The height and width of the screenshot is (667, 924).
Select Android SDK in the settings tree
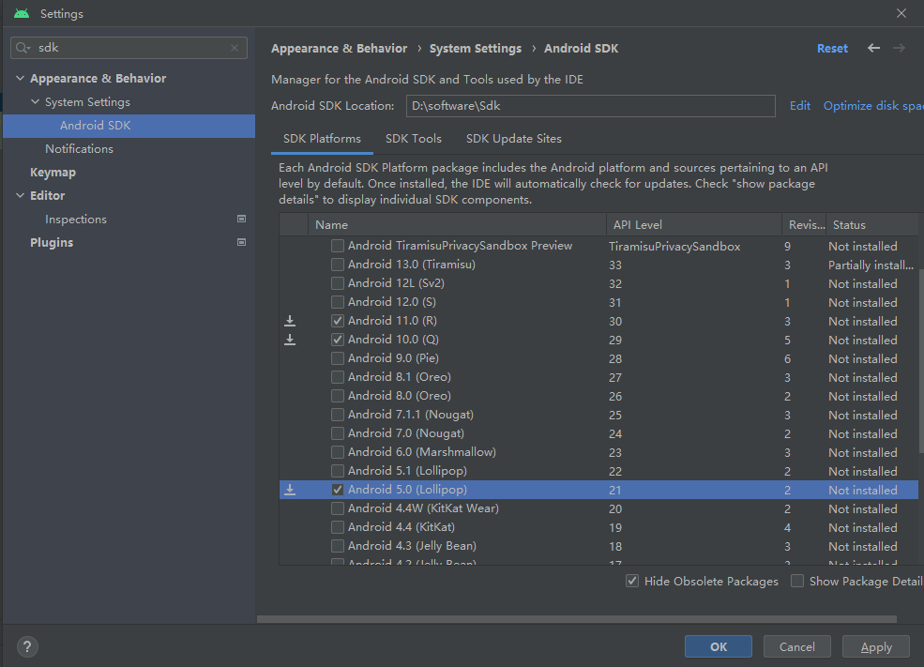click(x=129, y=126)
